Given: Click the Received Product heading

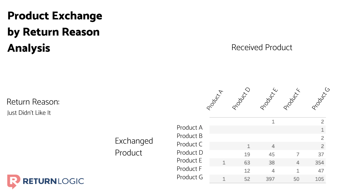Looking at the screenshot, I should point(262,47).
